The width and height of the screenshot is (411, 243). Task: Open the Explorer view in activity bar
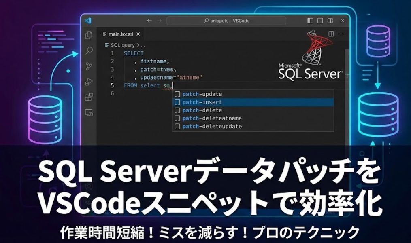click(89, 35)
